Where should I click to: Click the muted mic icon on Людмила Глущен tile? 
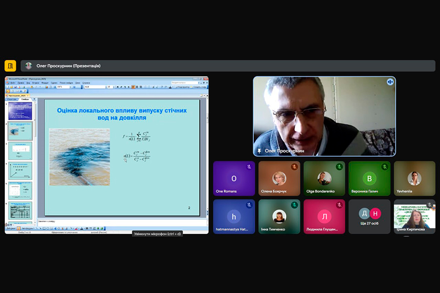(339, 205)
